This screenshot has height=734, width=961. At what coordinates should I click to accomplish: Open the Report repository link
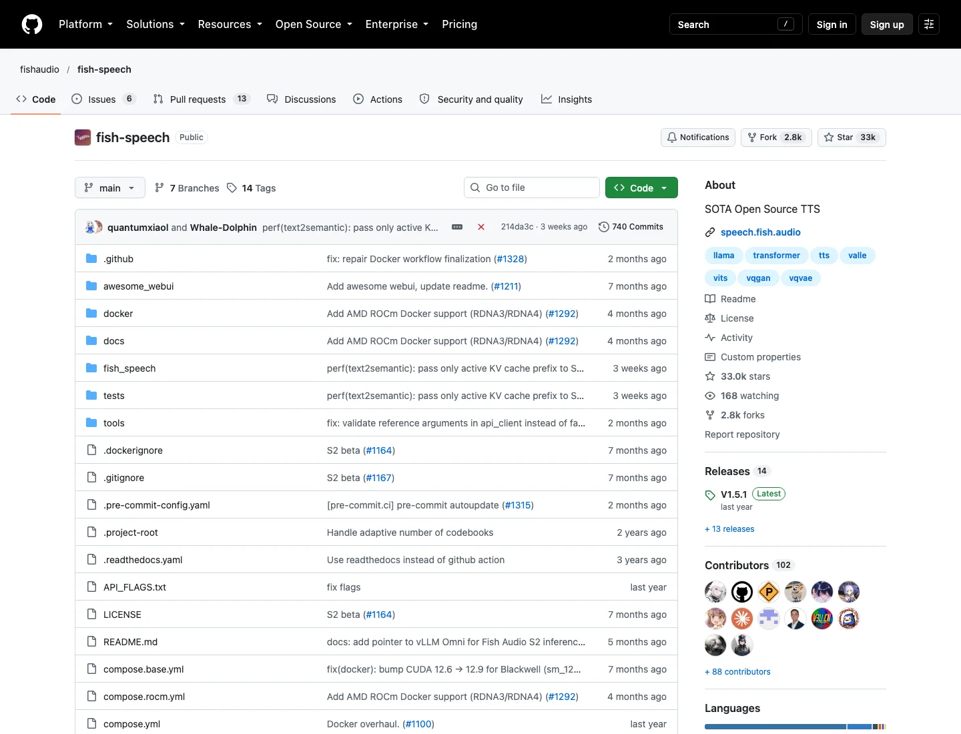coord(742,434)
